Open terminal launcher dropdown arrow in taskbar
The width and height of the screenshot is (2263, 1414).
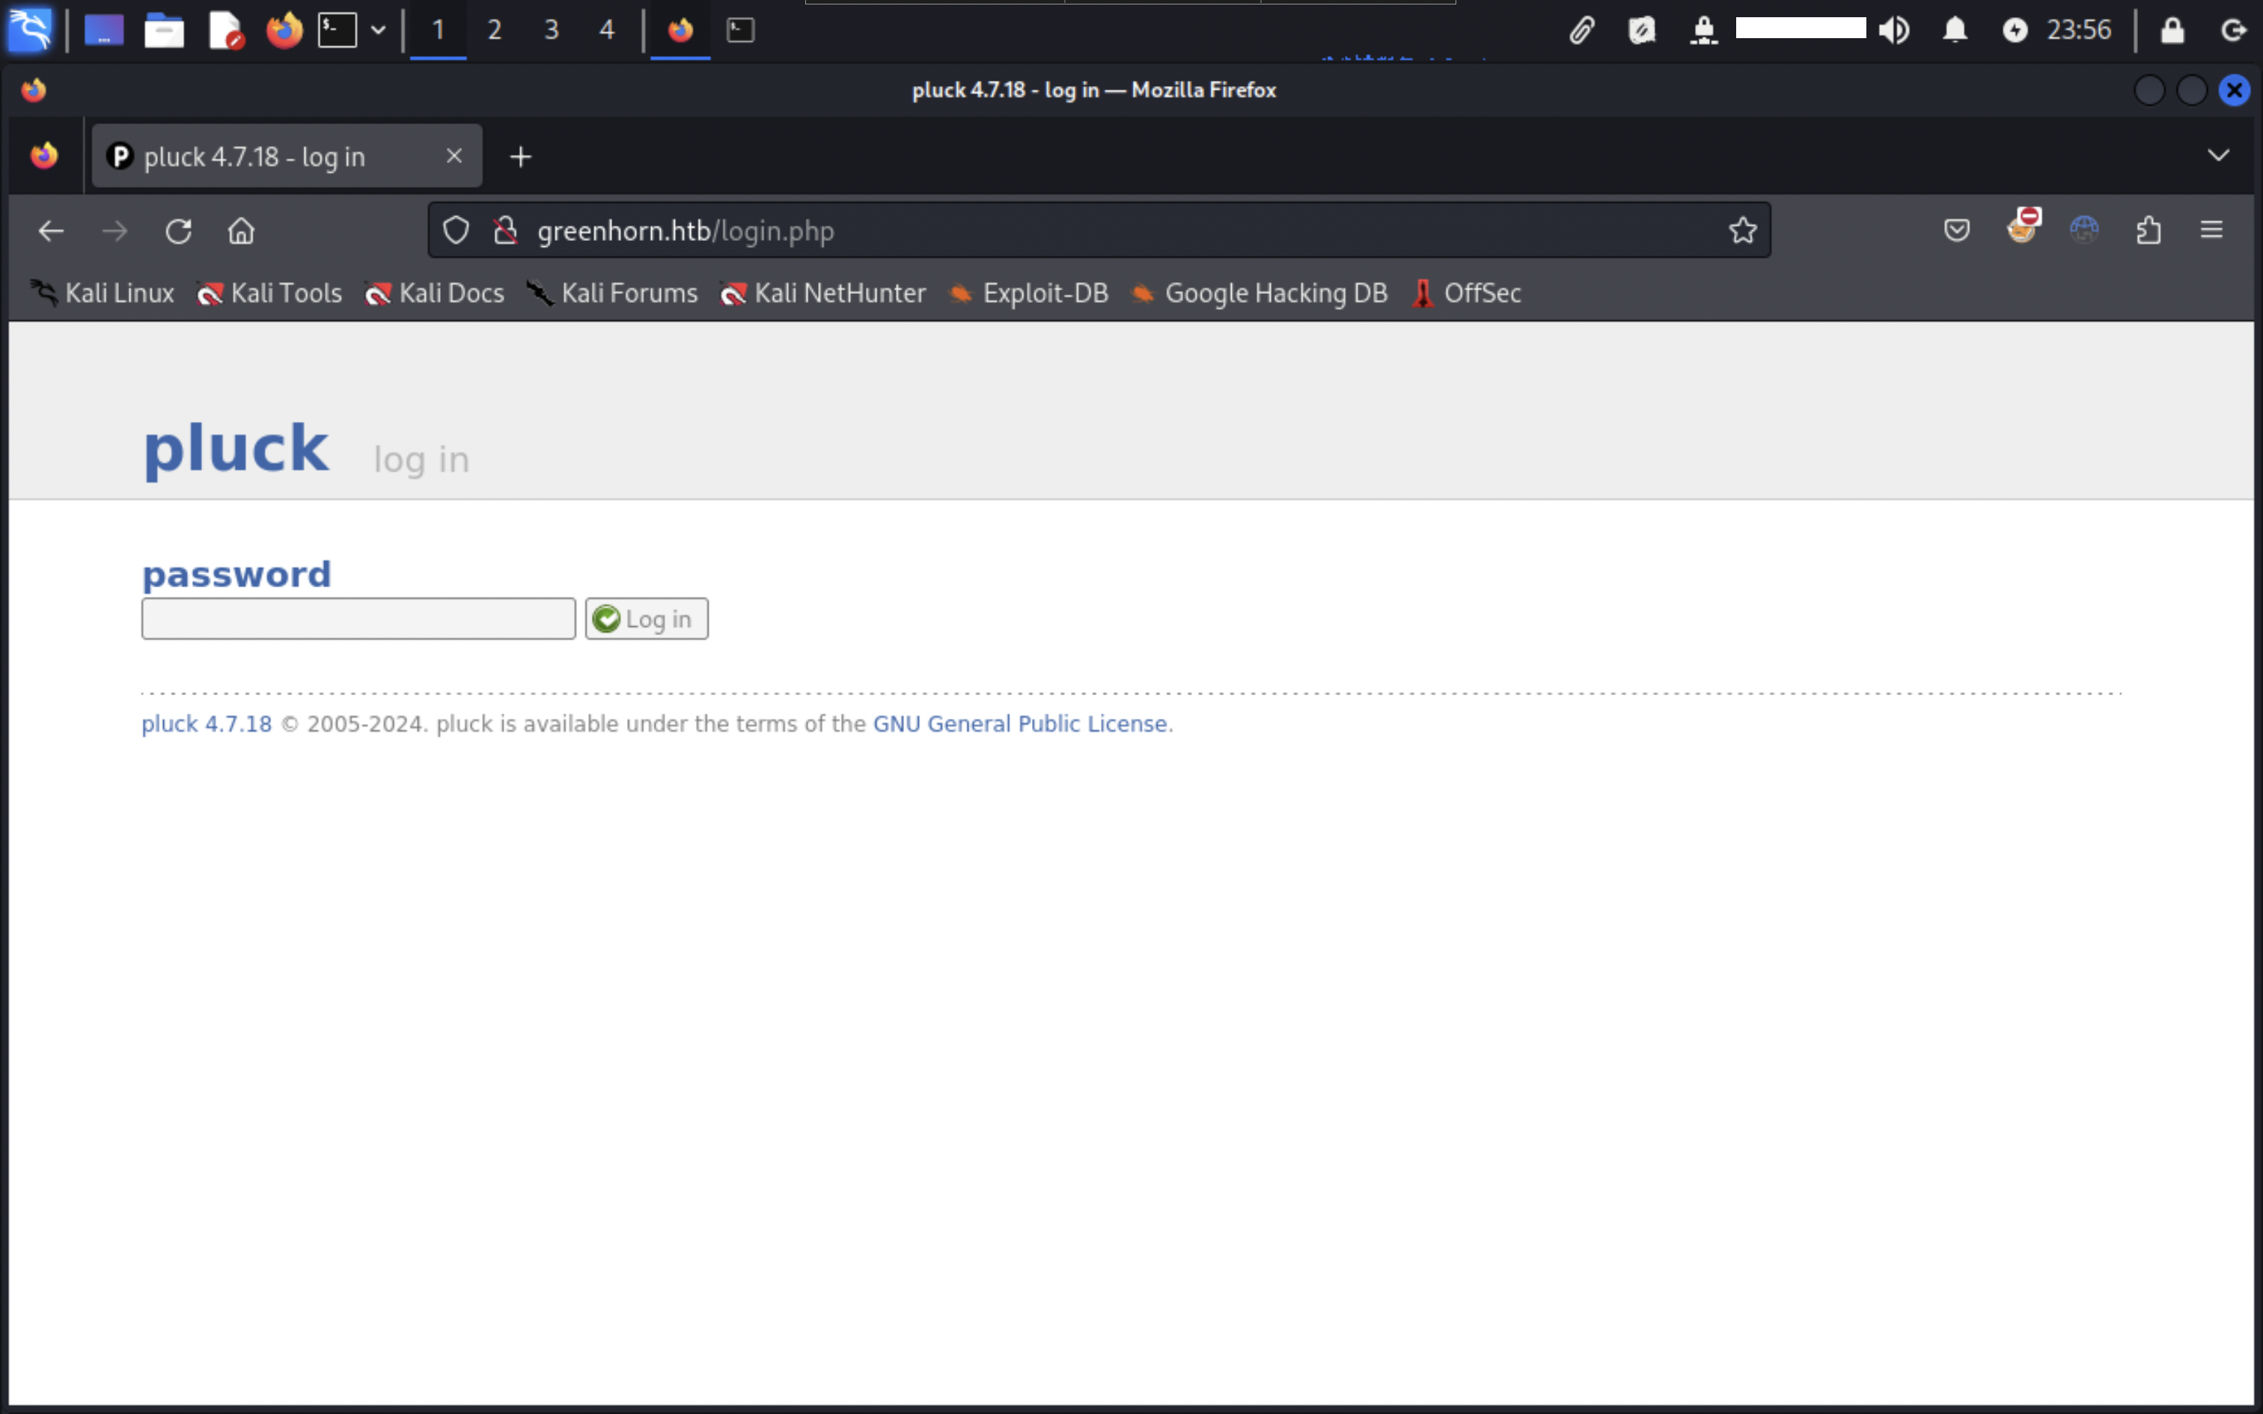tap(378, 30)
